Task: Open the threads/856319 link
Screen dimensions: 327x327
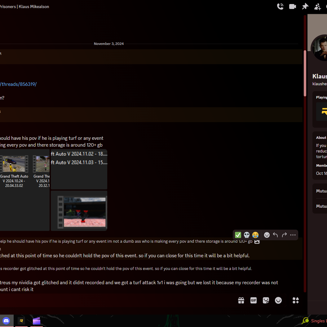Action: 19,84
